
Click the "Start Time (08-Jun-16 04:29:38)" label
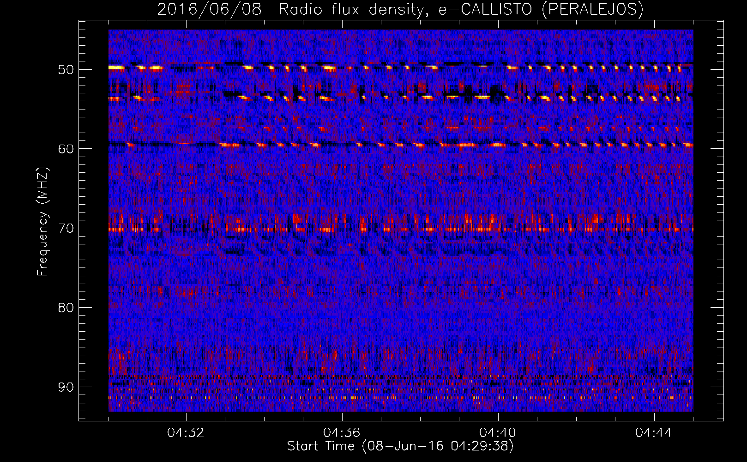(400, 446)
